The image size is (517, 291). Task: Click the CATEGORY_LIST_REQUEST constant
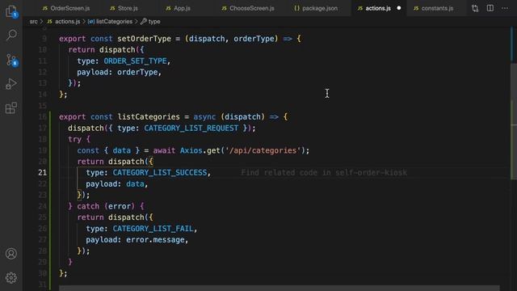(191, 128)
